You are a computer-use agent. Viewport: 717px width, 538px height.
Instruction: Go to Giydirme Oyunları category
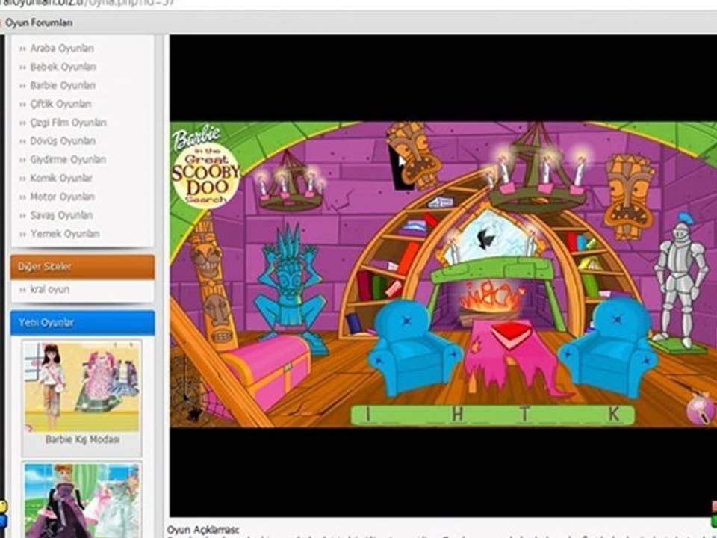pyautogui.click(x=68, y=160)
